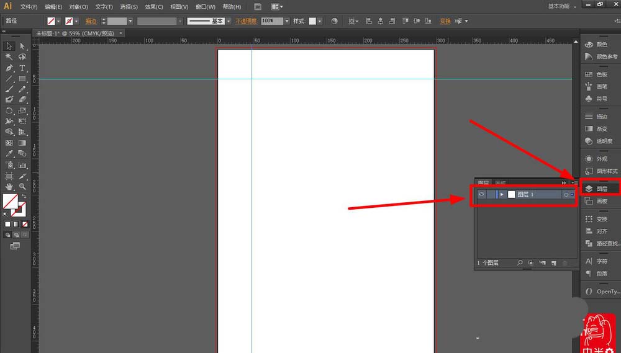Click the 图层 1 thumbnail
The image size is (621, 353).
(511, 194)
